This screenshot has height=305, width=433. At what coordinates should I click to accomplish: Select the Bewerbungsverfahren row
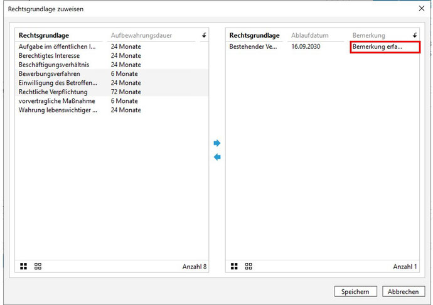112,74
